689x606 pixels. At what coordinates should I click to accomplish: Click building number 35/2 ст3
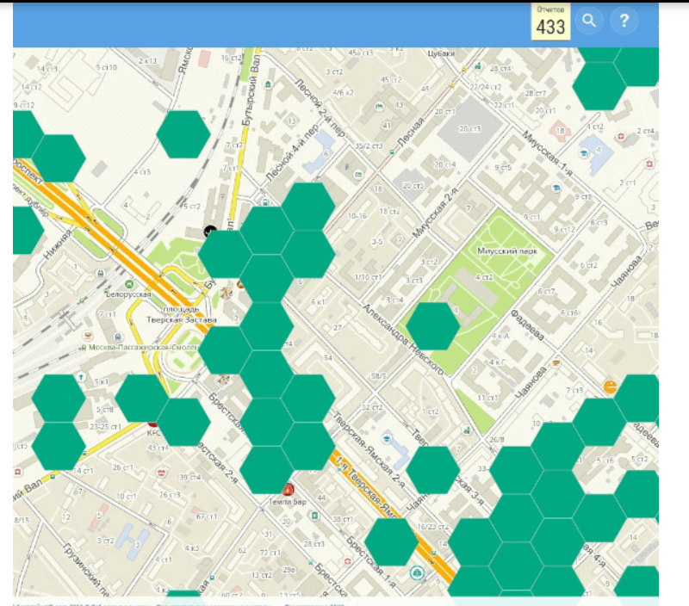369,145
